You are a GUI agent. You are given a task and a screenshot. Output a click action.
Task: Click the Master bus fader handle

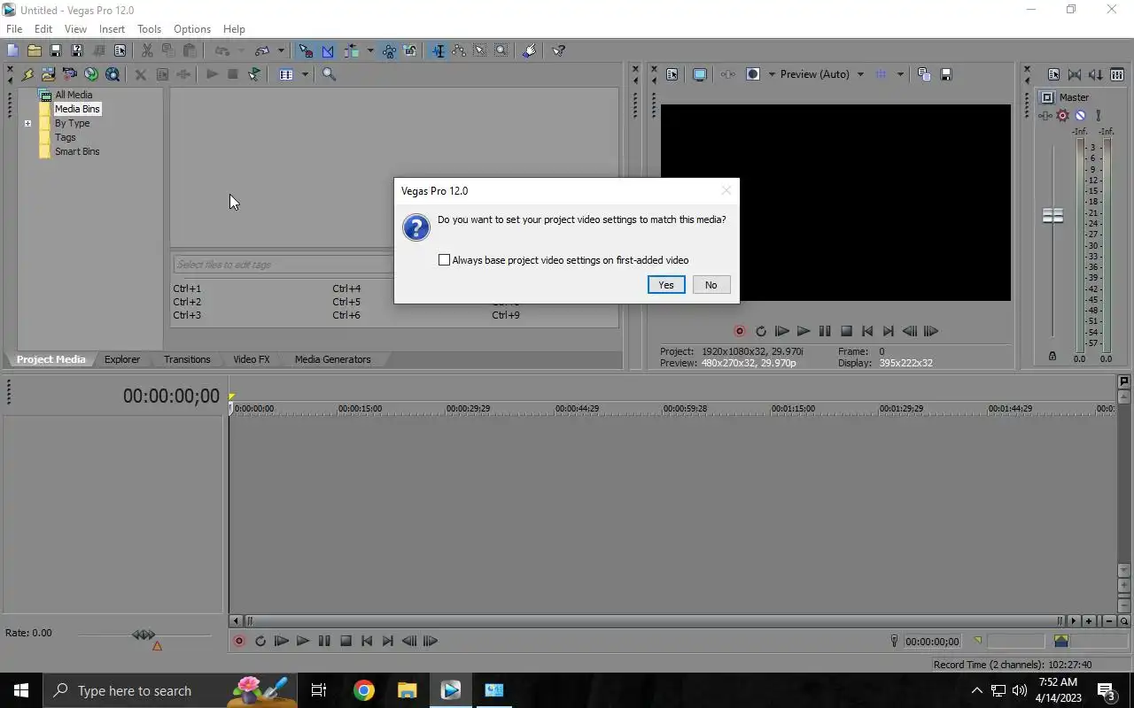(1052, 216)
